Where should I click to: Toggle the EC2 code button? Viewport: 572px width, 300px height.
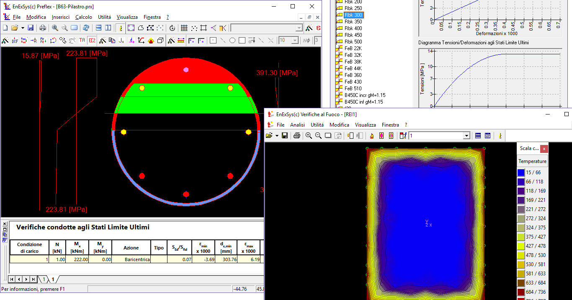tap(92, 41)
